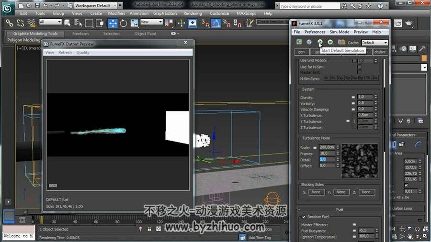Toggle Selection Lock padlock icon
This screenshot has width=431, height=242.
click(149, 229)
